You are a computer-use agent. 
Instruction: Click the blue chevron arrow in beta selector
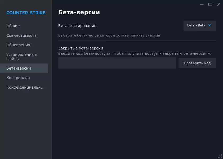coord(209,25)
